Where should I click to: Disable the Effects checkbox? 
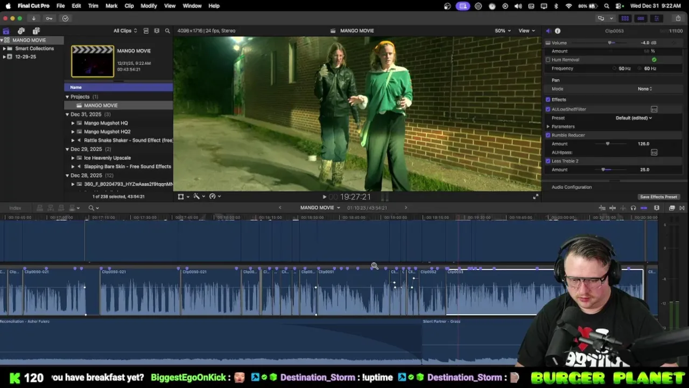coord(548,100)
